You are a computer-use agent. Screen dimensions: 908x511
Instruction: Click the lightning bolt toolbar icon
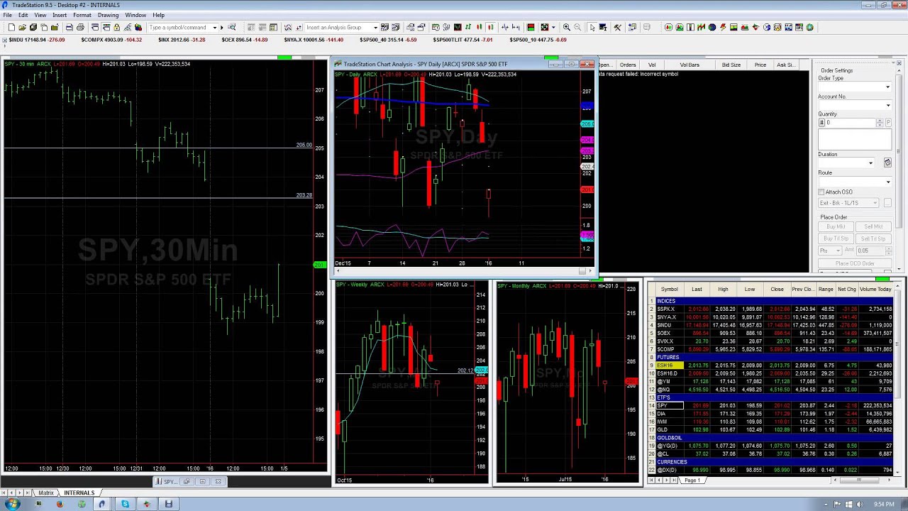pyautogui.click(x=722, y=28)
